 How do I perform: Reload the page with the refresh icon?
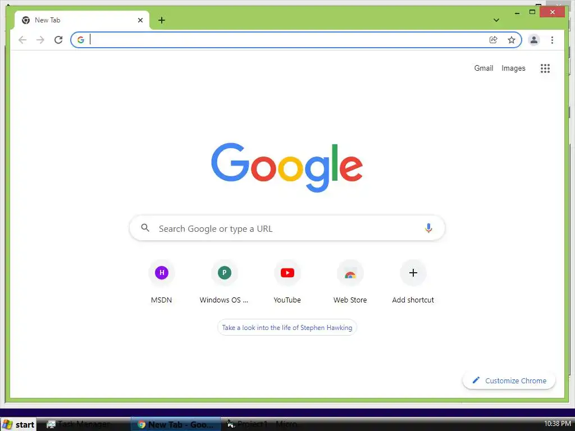[58, 40]
